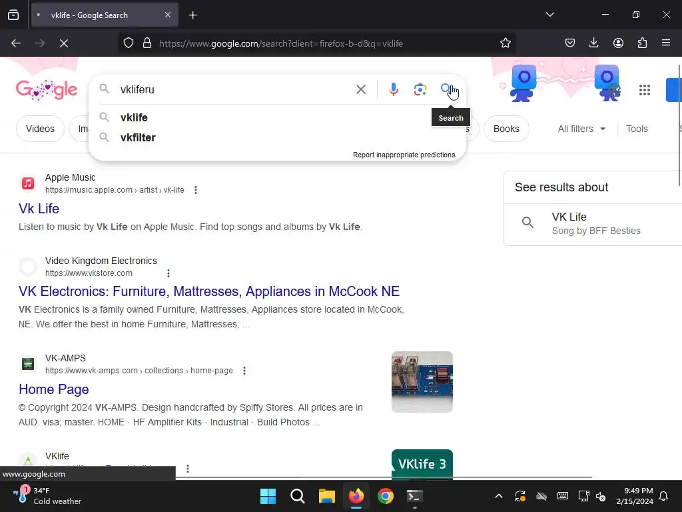This screenshot has height=512, width=682.
Task: Switch to the Videos filter
Action: (40, 129)
